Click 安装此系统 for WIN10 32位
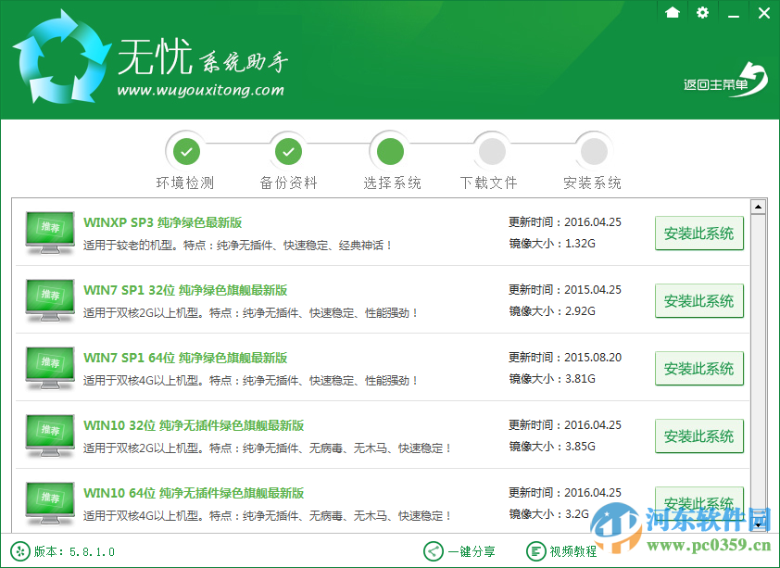 point(698,435)
